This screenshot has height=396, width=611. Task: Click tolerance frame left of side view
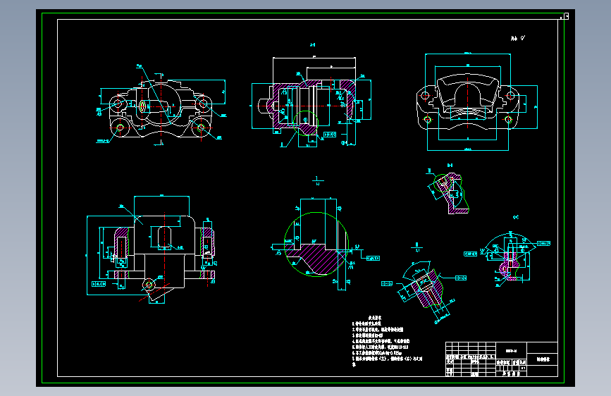[x=99, y=284]
